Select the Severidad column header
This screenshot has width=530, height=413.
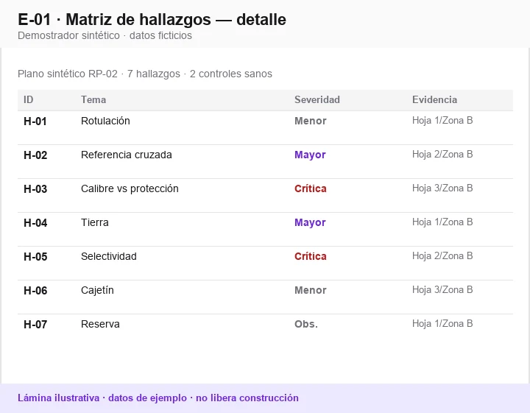(x=317, y=99)
